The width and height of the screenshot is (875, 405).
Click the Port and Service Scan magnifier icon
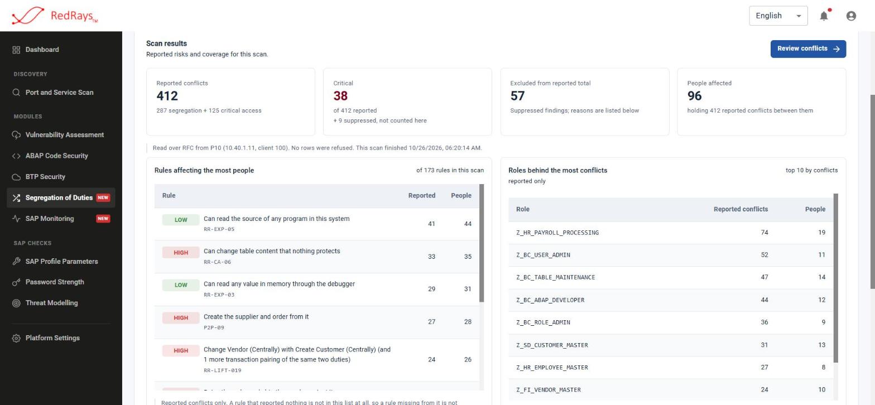pos(16,93)
